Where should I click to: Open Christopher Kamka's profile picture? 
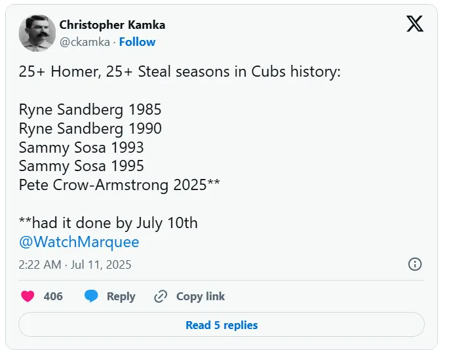[37, 33]
